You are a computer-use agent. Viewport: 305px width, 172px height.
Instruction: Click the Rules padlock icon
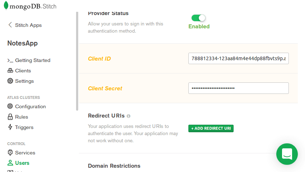point(10,117)
